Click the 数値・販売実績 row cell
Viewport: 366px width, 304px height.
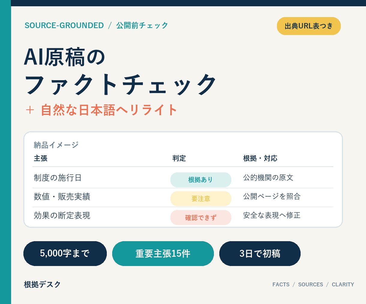pyautogui.click(x=62, y=197)
